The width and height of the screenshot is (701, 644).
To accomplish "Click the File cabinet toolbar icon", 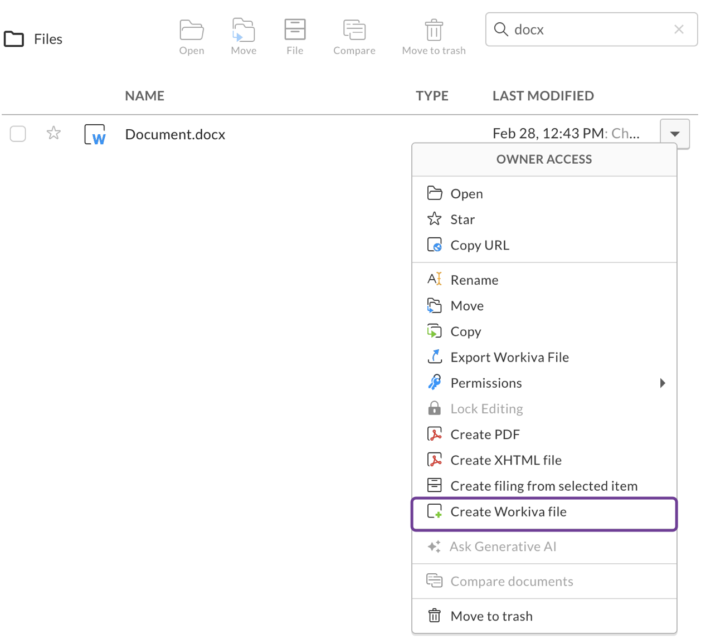I will tap(295, 31).
